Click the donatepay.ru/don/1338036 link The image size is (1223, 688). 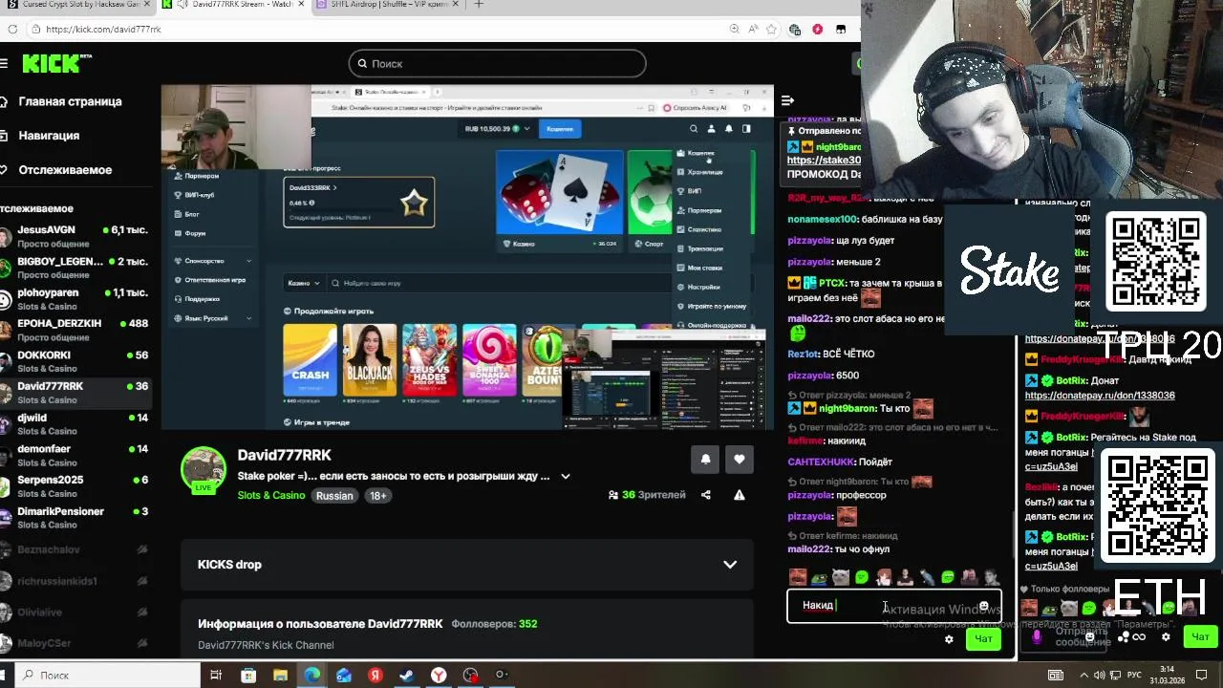pyautogui.click(x=1100, y=396)
